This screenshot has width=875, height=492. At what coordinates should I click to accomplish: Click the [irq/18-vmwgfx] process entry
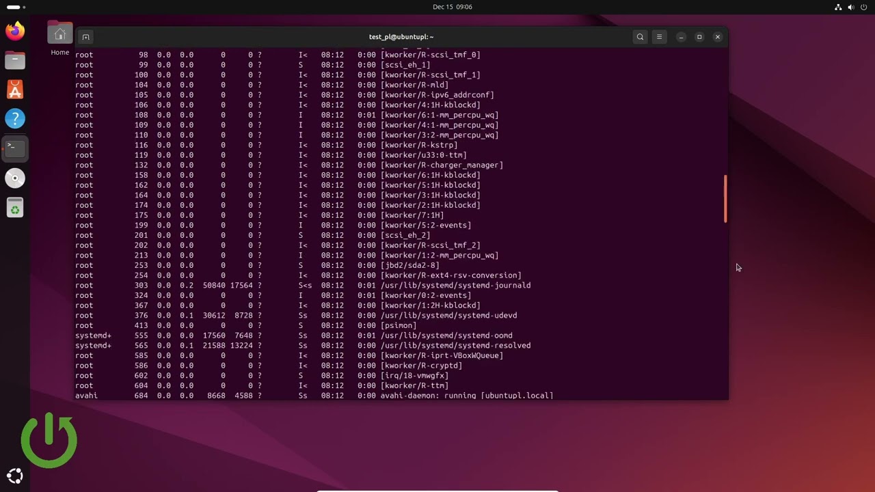(x=414, y=376)
